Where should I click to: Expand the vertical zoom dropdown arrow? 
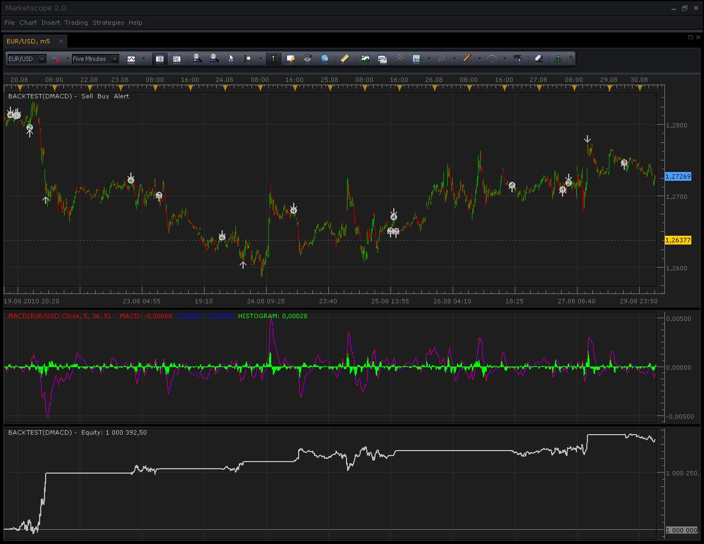pyautogui.click(x=260, y=59)
